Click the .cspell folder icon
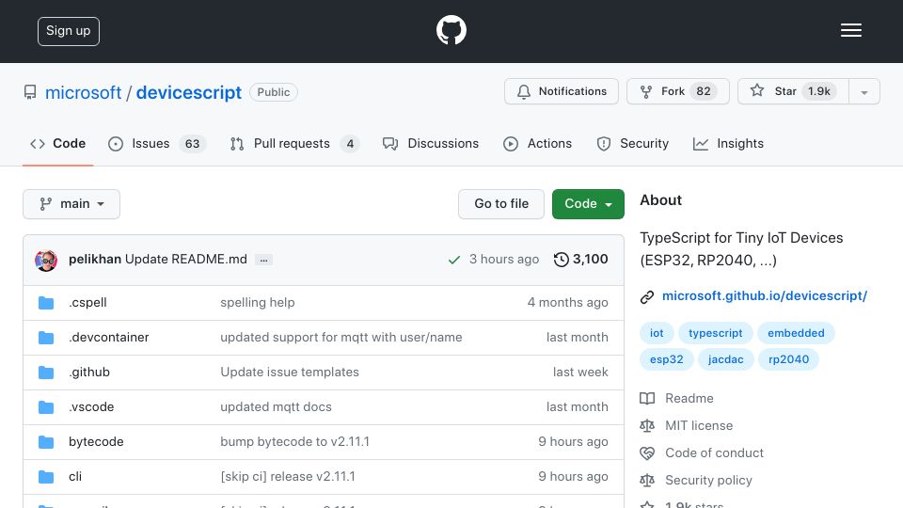 [46, 303]
